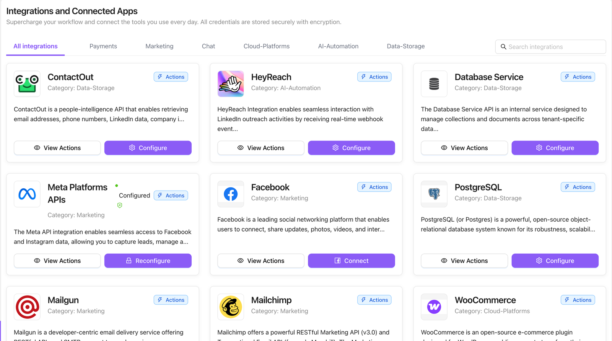Switch to the Payments tab

103,46
